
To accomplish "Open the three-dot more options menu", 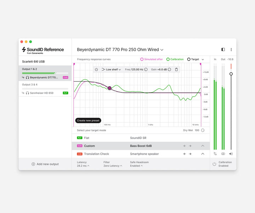I will (231, 50).
